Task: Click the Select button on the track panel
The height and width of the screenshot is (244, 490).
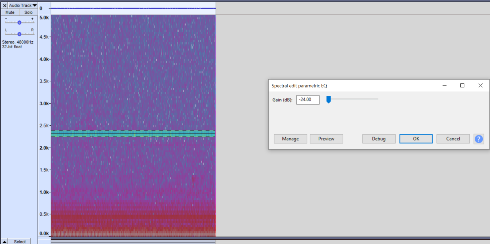Action: click(19, 241)
